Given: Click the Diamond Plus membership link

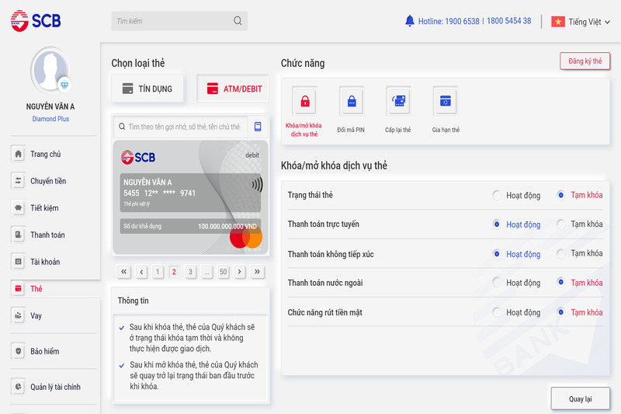Looking at the screenshot, I should 50,119.
